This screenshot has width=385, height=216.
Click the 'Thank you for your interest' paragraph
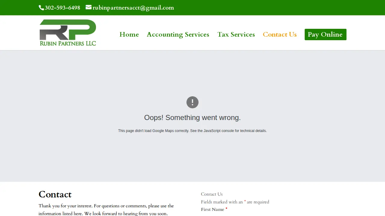coord(106,210)
